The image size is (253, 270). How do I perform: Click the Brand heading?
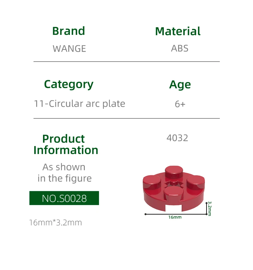click(69, 31)
